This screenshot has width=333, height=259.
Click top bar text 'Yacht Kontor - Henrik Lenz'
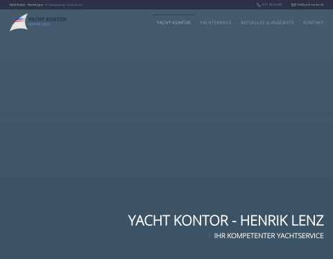click(x=26, y=5)
